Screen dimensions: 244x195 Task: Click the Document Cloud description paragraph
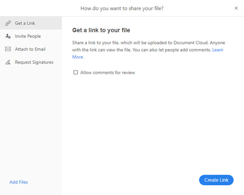pyautogui.click(x=149, y=50)
